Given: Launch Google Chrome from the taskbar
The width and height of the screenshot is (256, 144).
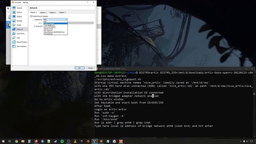Looking at the screenshot, I should pos(16,141).
